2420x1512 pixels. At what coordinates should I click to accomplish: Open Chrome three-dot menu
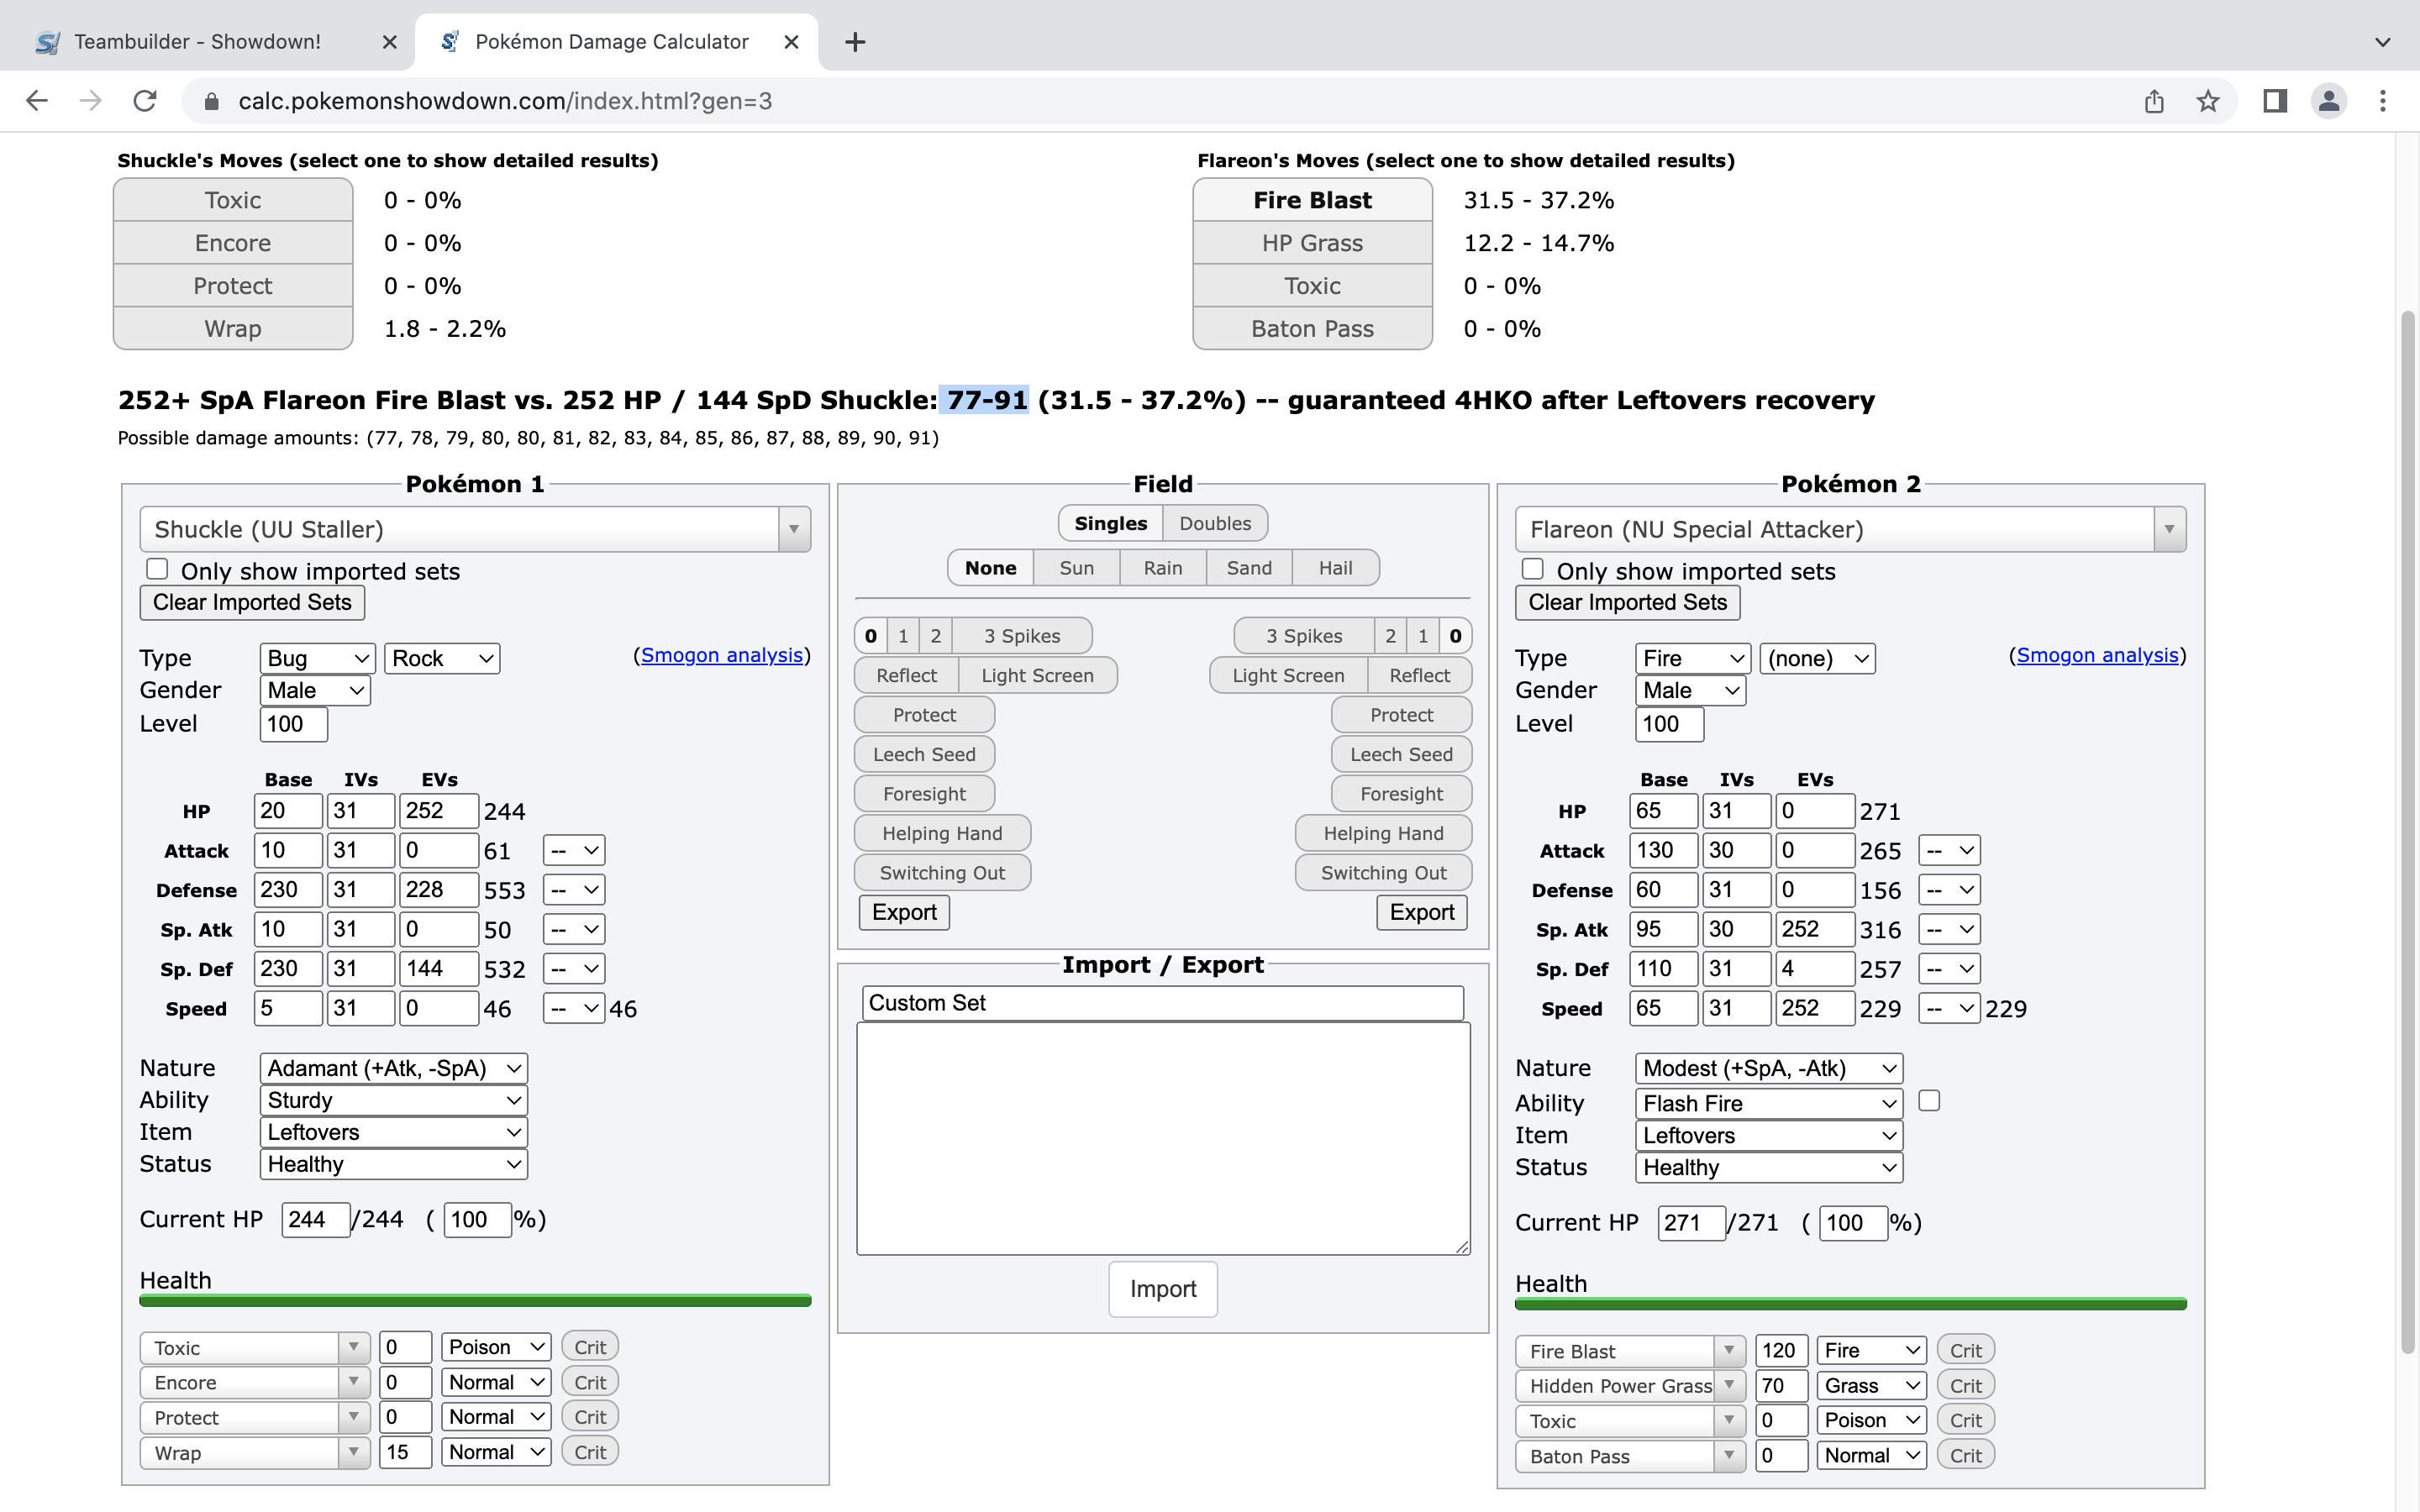(2383, 101)
